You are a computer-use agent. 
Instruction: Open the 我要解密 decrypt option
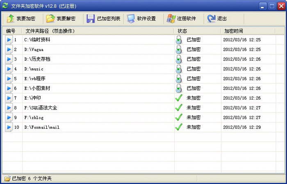[61, 19]
